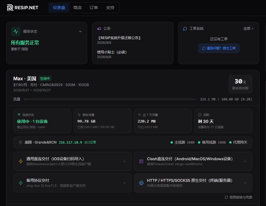Click the service status pulse icon
Image resolution: width=266 pixels, height=206 pixels.
click(16, 32)
